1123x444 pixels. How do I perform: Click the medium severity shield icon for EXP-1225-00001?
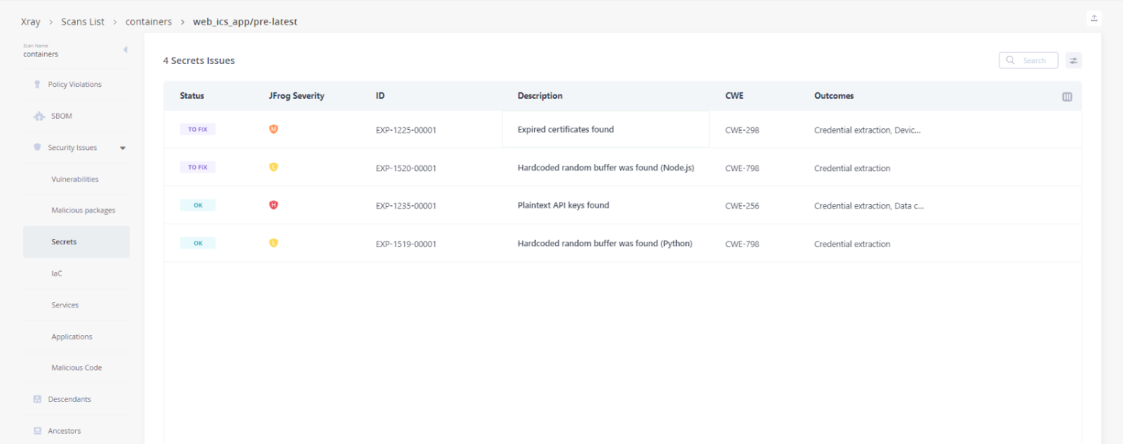click(274, 129)
